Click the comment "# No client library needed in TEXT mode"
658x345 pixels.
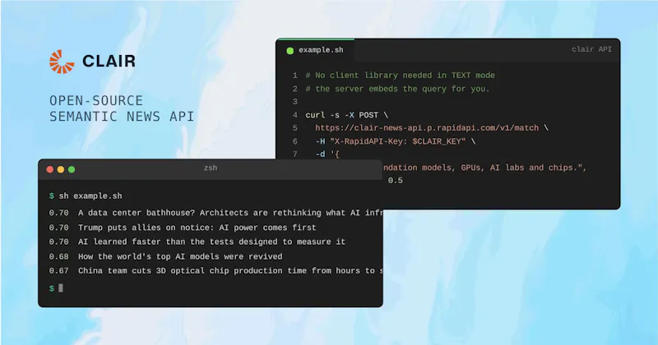click(x=400, y=76)
